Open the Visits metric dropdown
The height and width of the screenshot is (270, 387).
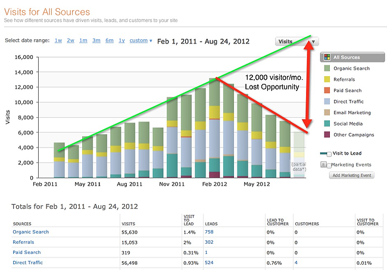coord(297,42)
